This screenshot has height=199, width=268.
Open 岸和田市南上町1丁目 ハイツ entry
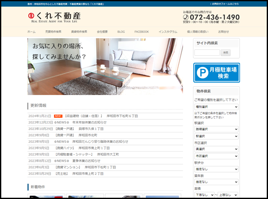point(82,148)
